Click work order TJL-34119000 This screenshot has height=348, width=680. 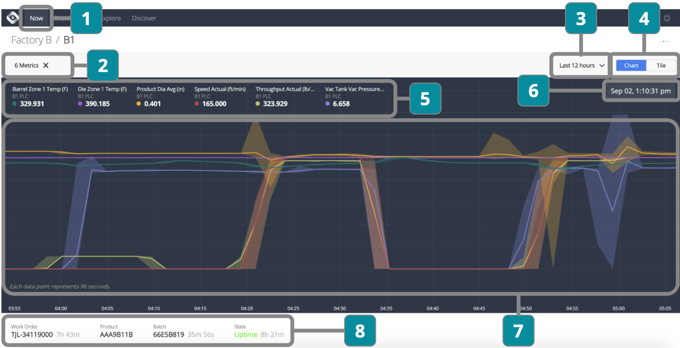click(32, 335)
